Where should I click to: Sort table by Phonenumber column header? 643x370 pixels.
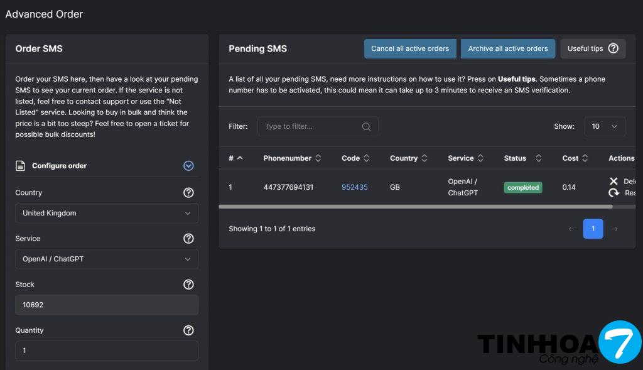(x=292, y=158)
